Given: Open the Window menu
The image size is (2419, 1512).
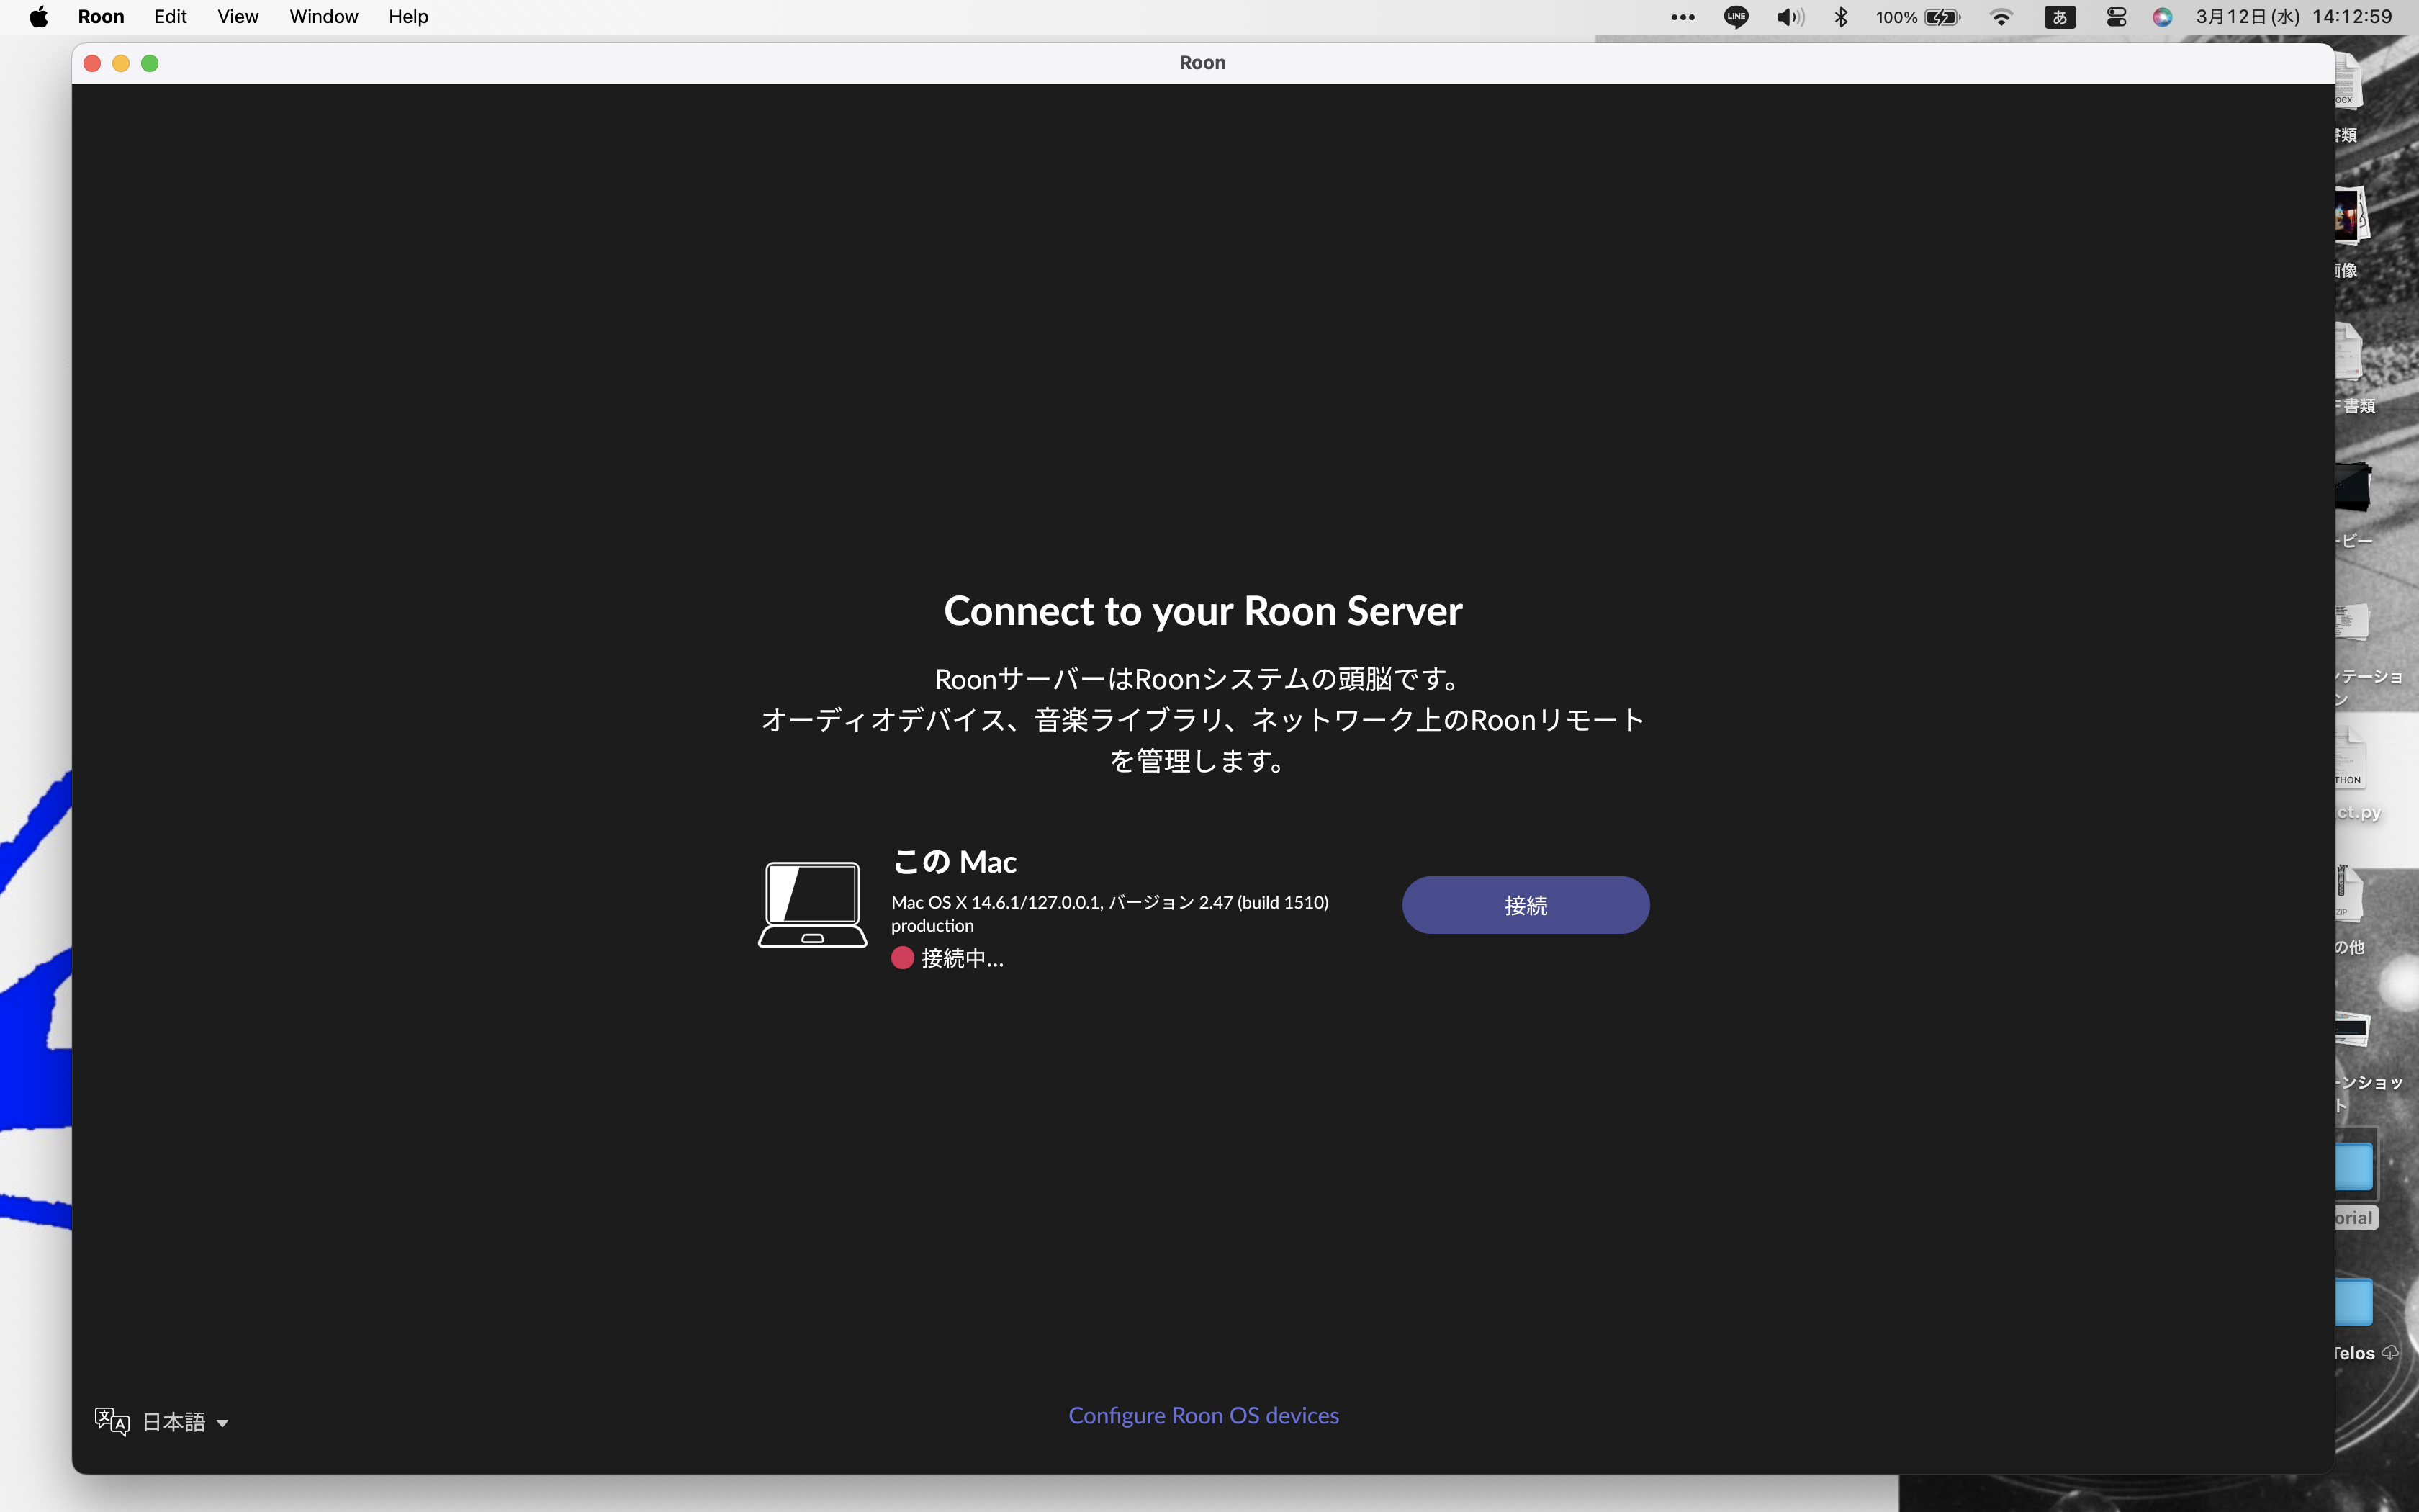Looking at the screenshot, I should coord(324,17).
